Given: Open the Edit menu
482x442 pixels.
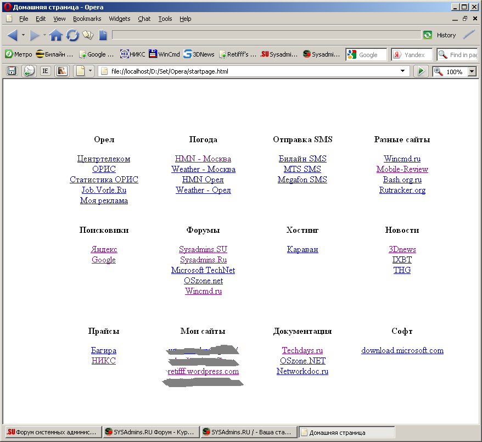Looking at the screenshot, I should [x=41, y=19].
